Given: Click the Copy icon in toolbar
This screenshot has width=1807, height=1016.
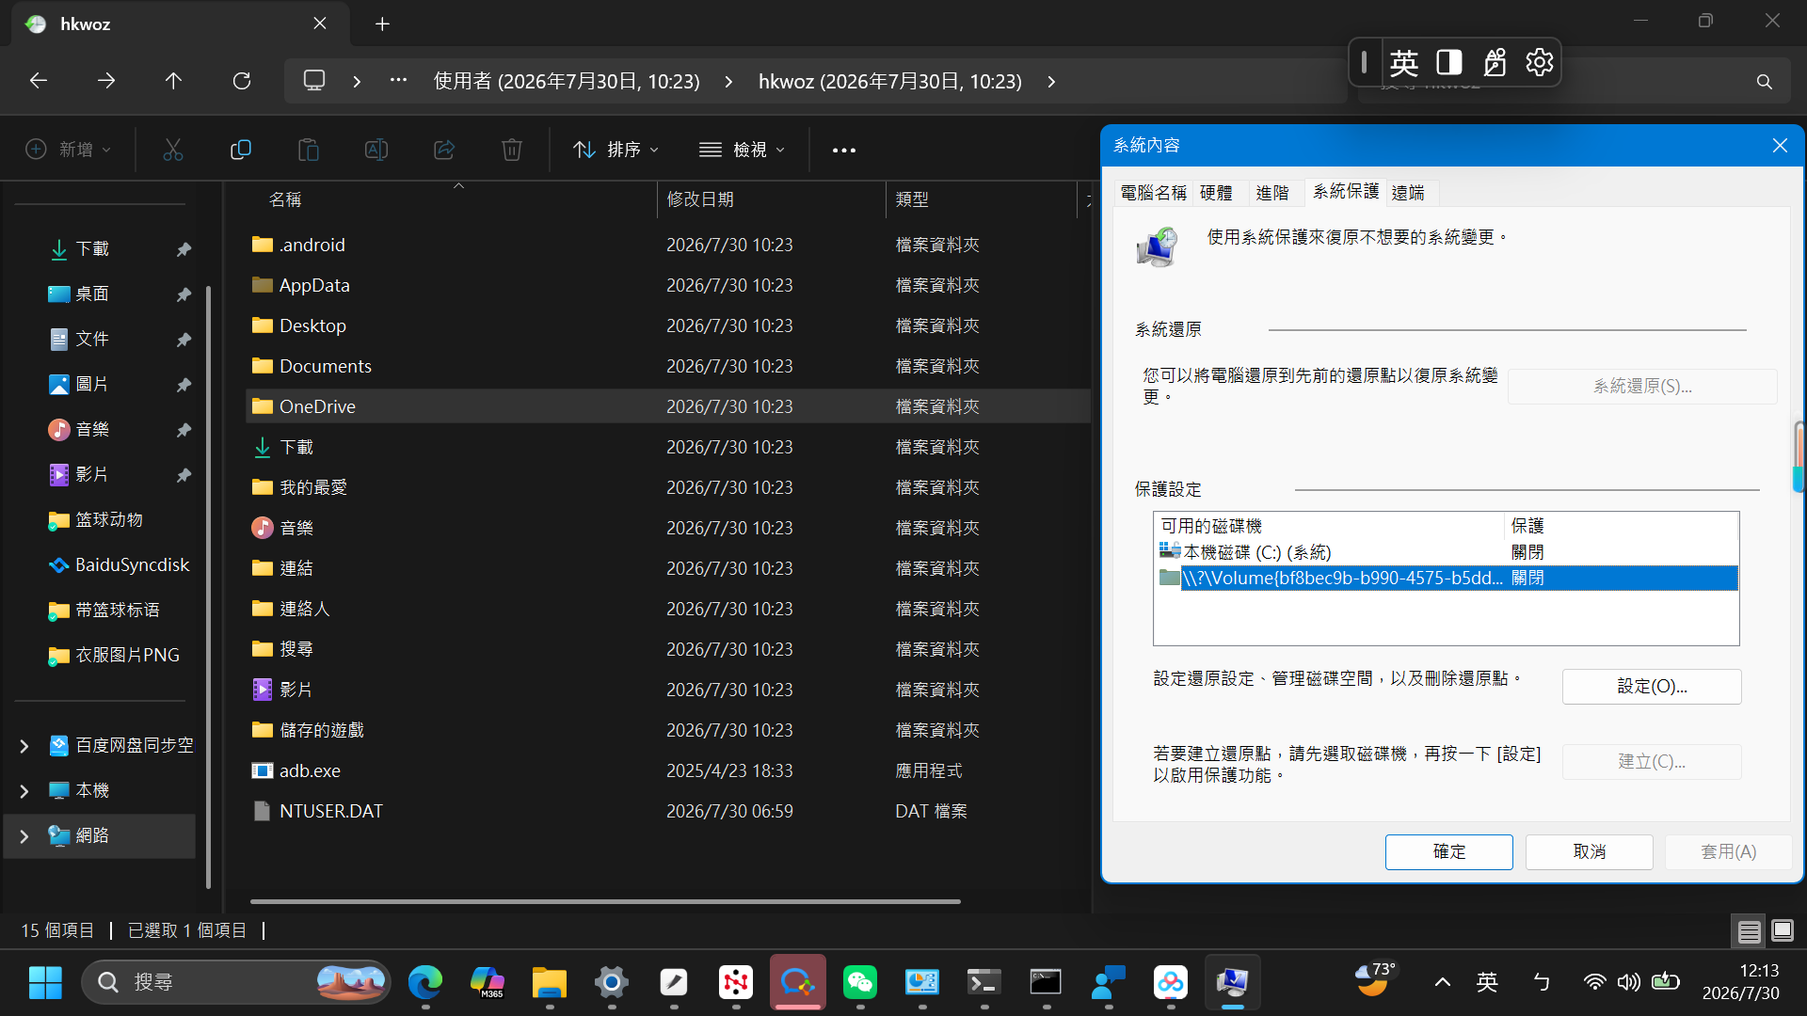Looking at the screenshot, I should coord(241,150).
